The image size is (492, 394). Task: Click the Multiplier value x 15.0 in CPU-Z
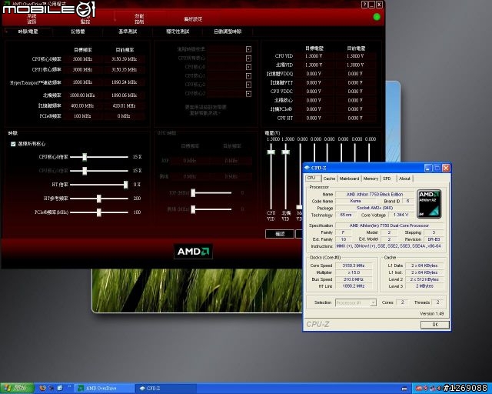(x=354, y=272)
